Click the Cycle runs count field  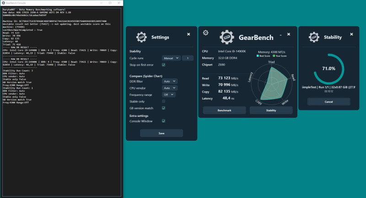pyautogui.click(x=188, y=58)
